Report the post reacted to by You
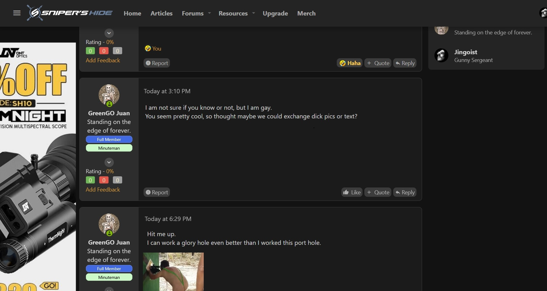 (x=157, y=63)
